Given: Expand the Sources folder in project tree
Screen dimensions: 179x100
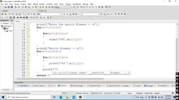Looking at the screenshot, I should (x=5, y=31).
